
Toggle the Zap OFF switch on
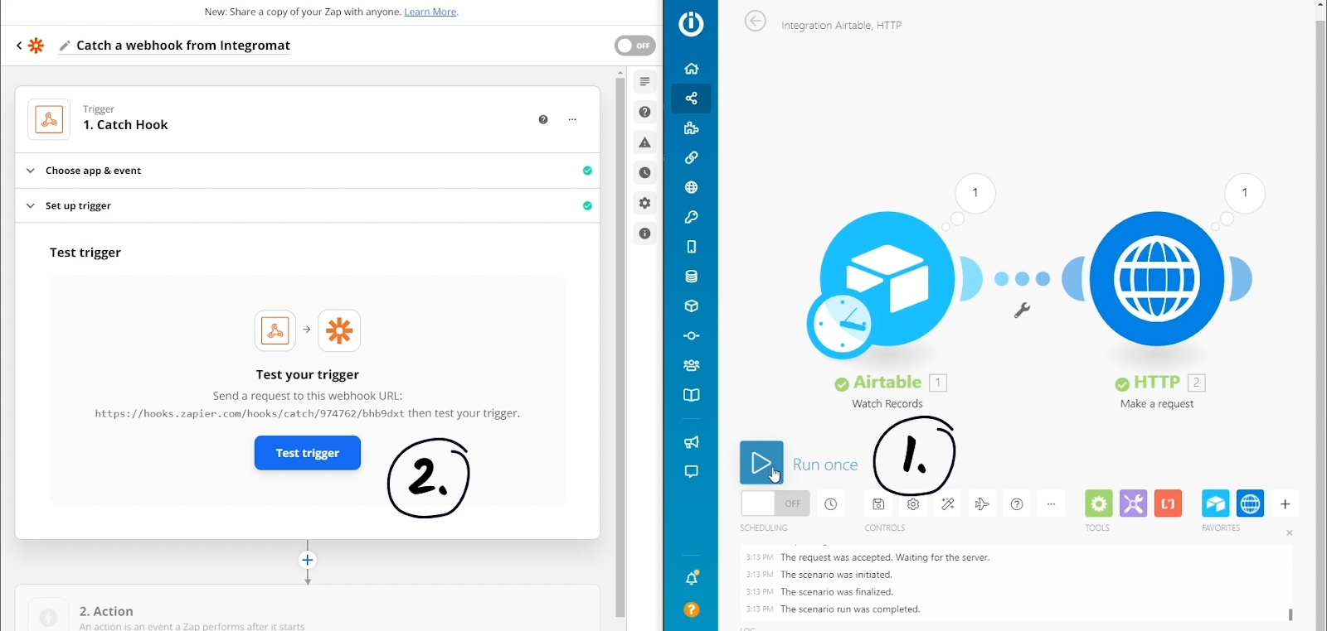click(x=635, y=46)
